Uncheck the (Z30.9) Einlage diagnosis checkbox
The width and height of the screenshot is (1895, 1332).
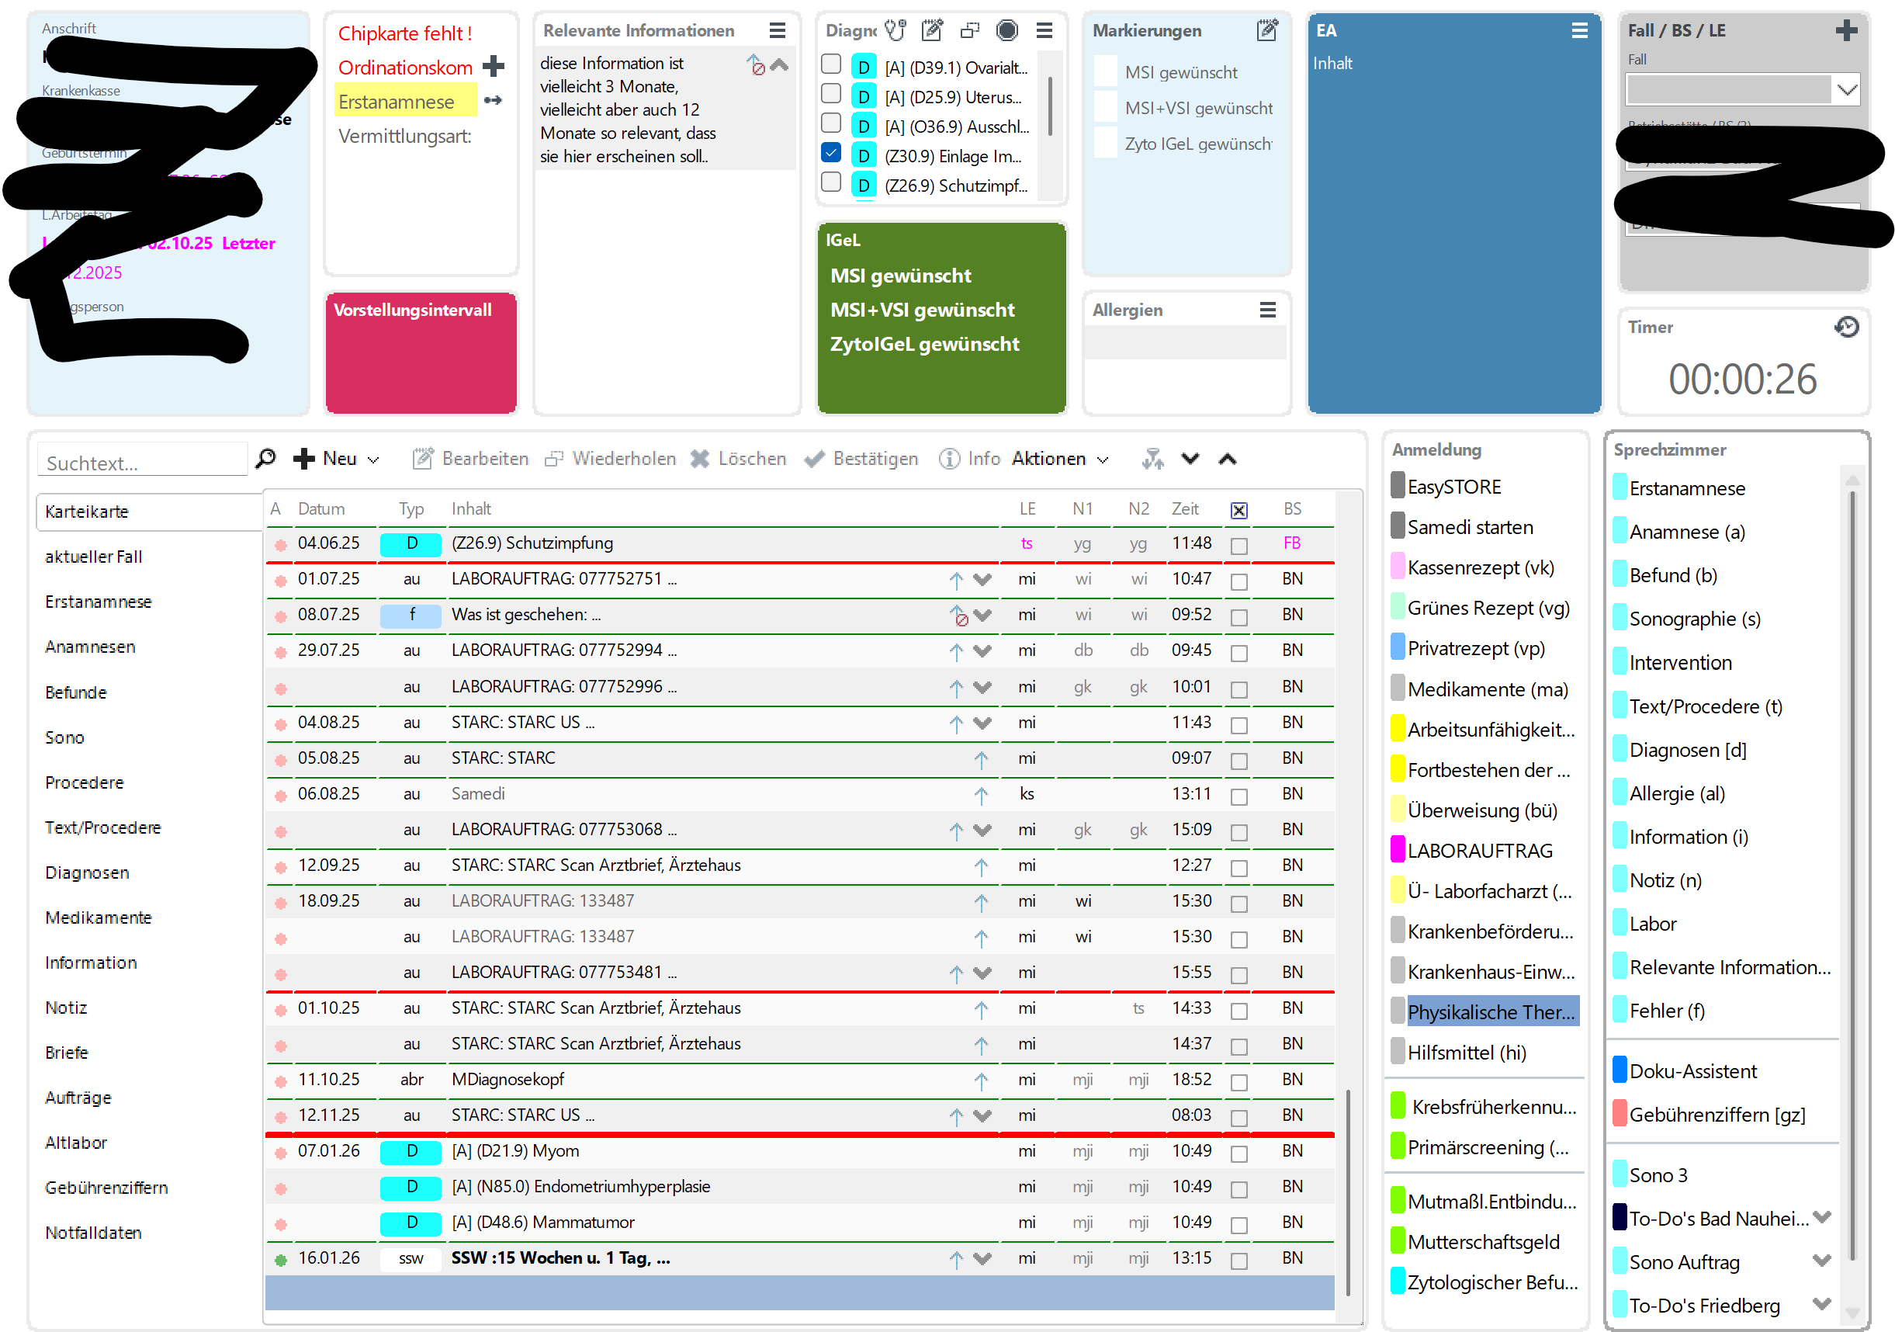tap(831, 153)
